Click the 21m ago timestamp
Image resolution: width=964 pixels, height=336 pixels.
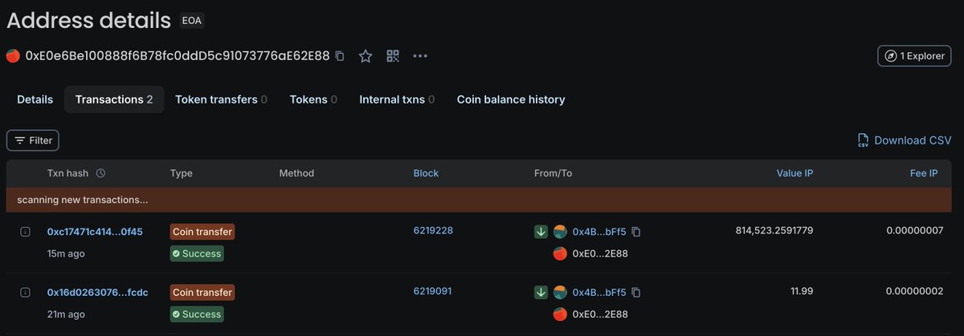[66, 314]
